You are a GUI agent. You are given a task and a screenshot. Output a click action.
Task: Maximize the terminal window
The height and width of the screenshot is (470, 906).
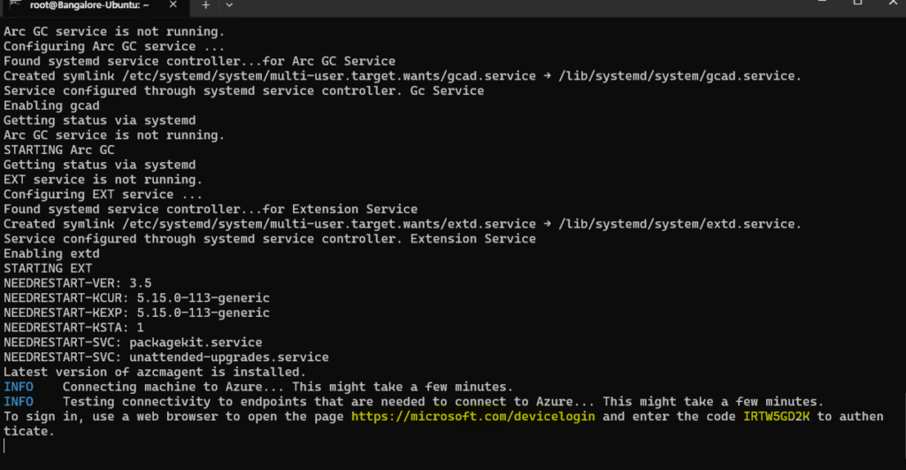857,3
